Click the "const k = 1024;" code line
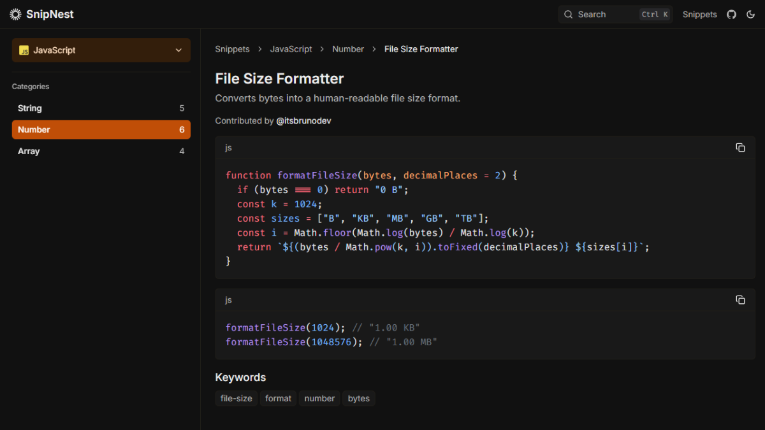 pos(280,204)
